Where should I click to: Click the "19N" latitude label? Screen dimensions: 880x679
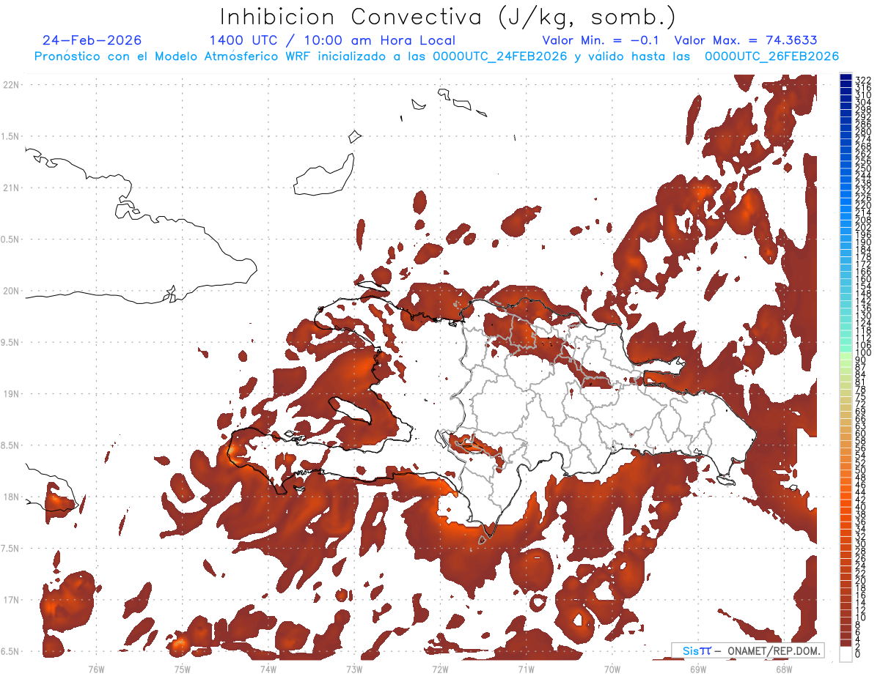tap(10, 394)
